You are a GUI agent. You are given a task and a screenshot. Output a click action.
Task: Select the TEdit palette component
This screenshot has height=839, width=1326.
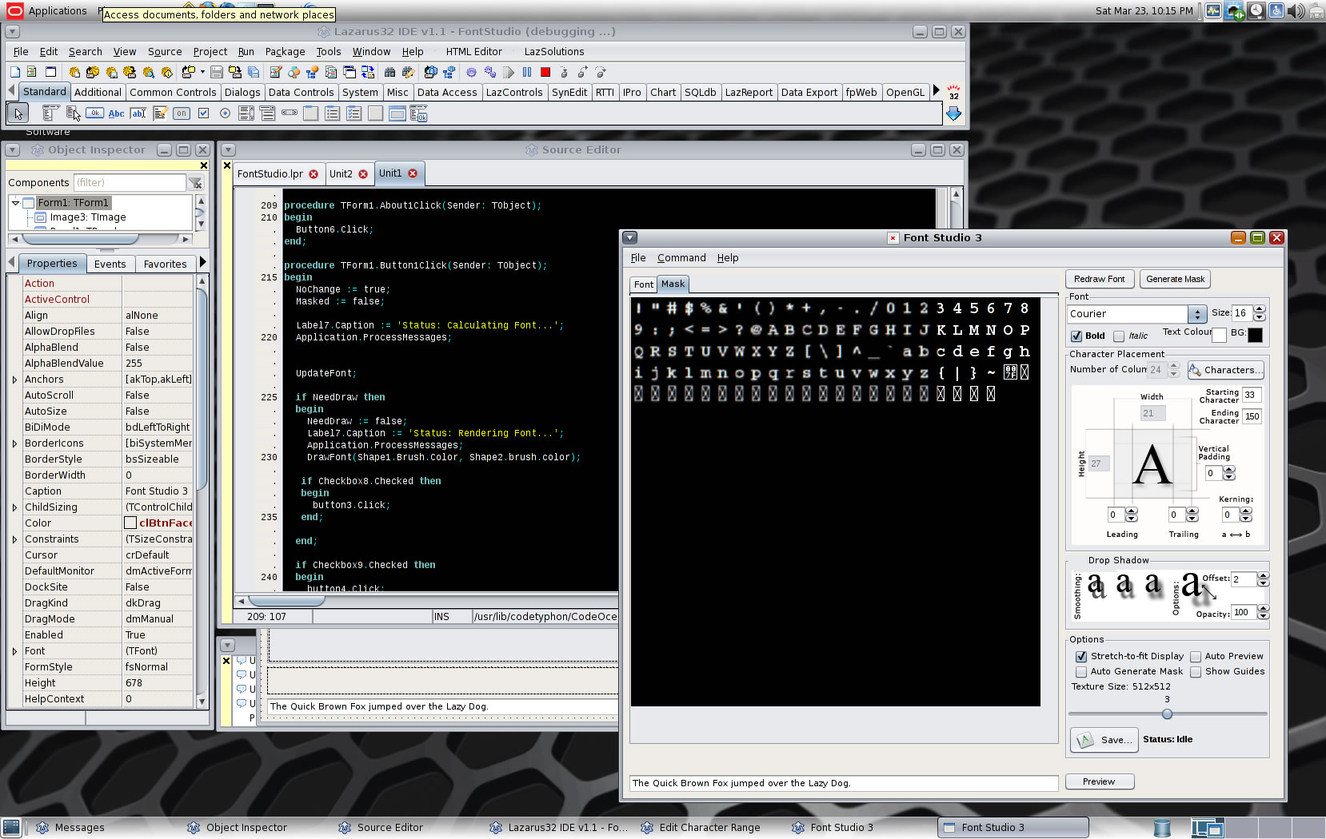pyautogui.click(x=138, y=113)
